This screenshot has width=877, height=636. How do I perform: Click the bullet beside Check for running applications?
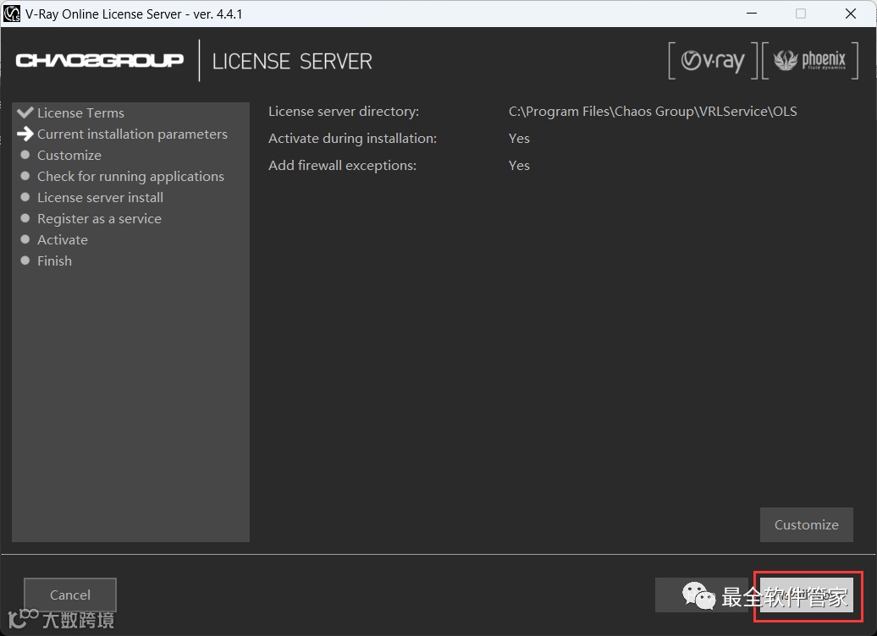coord(25,176)
